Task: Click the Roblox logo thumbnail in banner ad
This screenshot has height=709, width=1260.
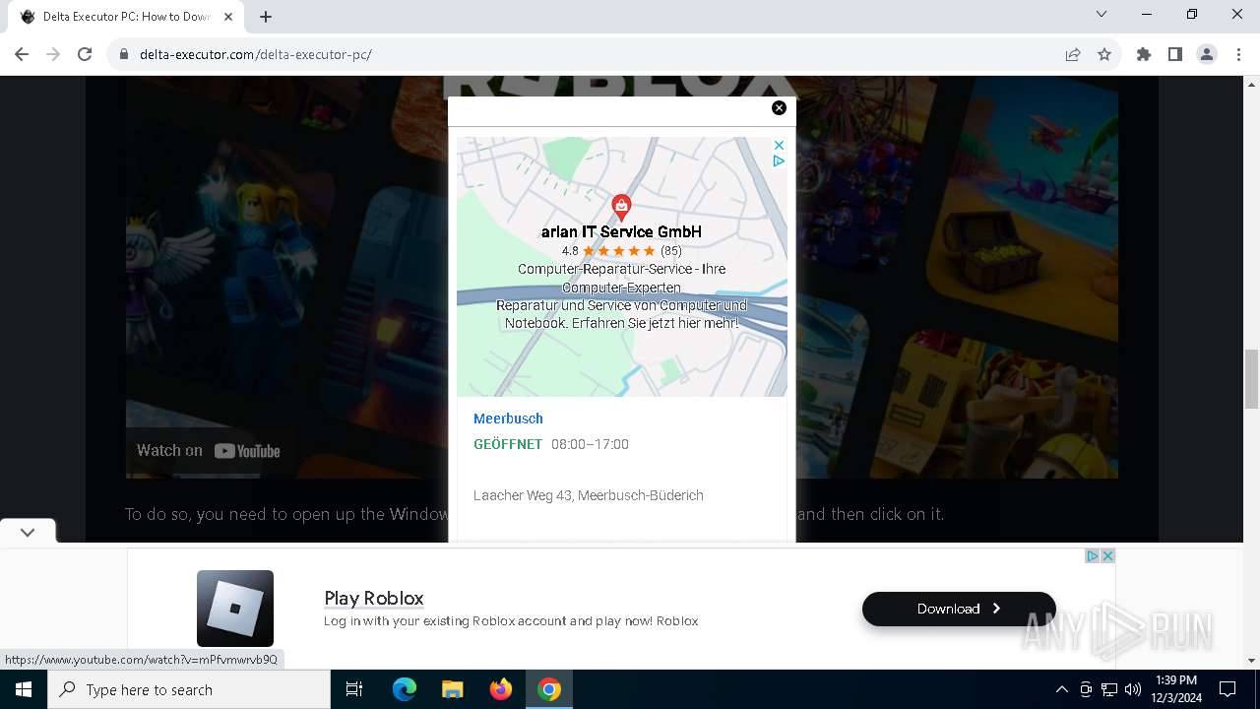Action: pos(235,608)
